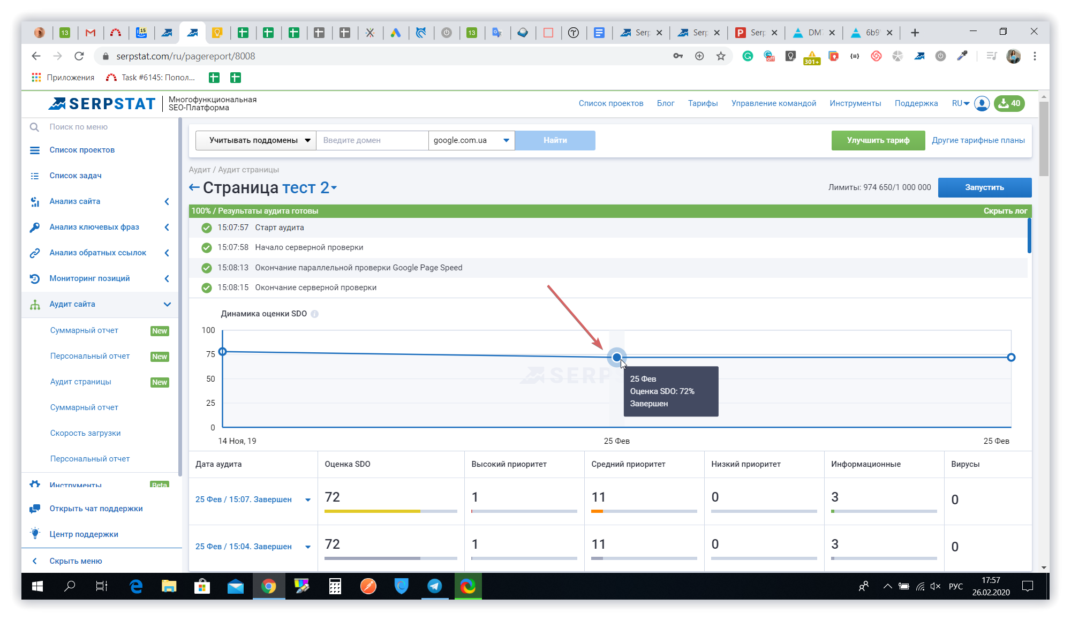Click into the Введите домен input field
This screenshot has width=1071, height=621.
click(x=372, y=140)
